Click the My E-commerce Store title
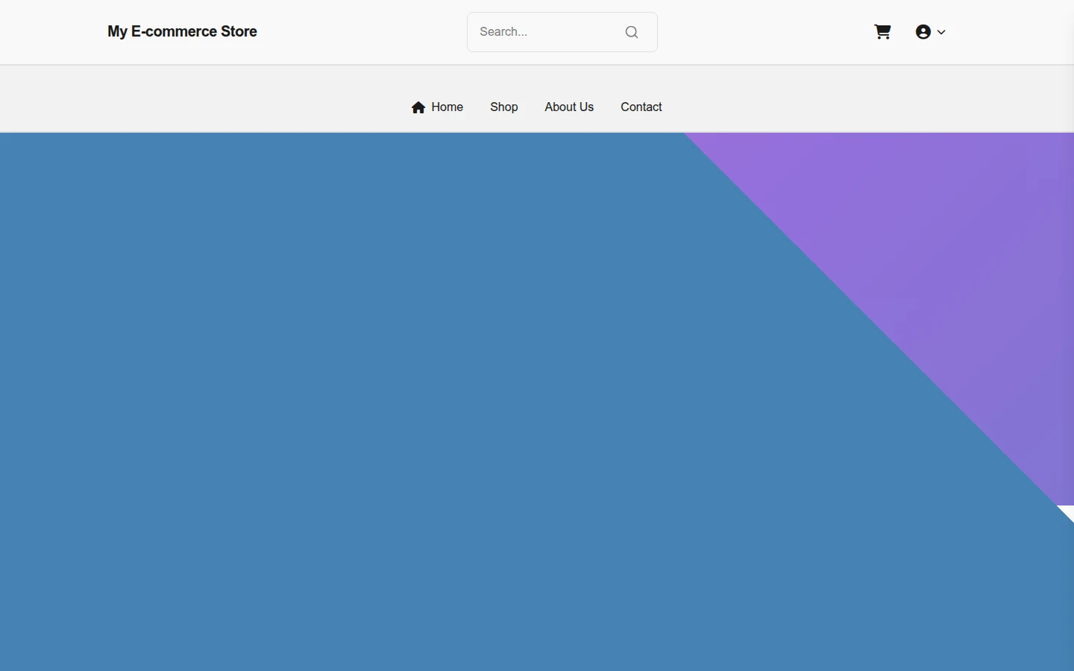 [182, 31]
